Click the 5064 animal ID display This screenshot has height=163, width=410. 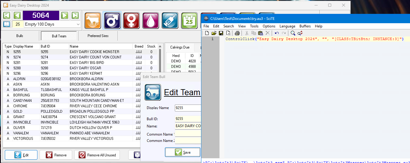point(41,15)
